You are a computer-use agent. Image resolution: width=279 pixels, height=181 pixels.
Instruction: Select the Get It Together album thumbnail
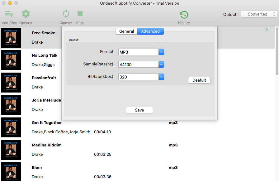point(11,127)
